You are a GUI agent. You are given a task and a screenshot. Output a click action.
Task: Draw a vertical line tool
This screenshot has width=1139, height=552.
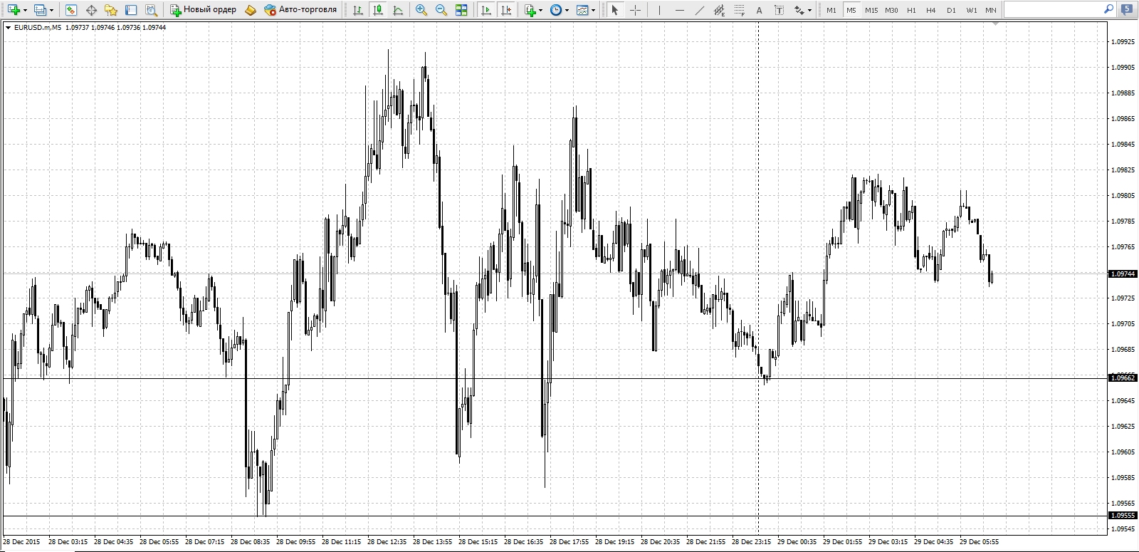[x=660, y=10]
